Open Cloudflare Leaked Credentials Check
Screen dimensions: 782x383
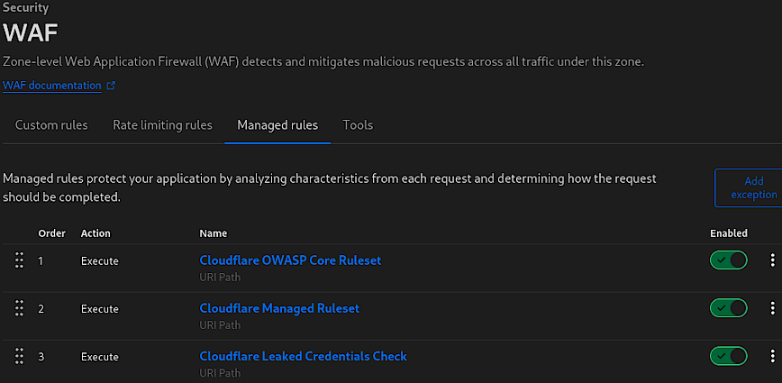point(304,357)
